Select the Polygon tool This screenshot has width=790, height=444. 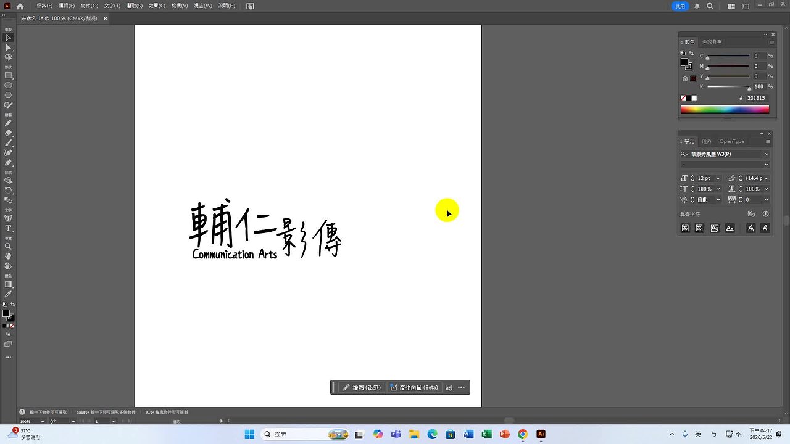[9, 95]
